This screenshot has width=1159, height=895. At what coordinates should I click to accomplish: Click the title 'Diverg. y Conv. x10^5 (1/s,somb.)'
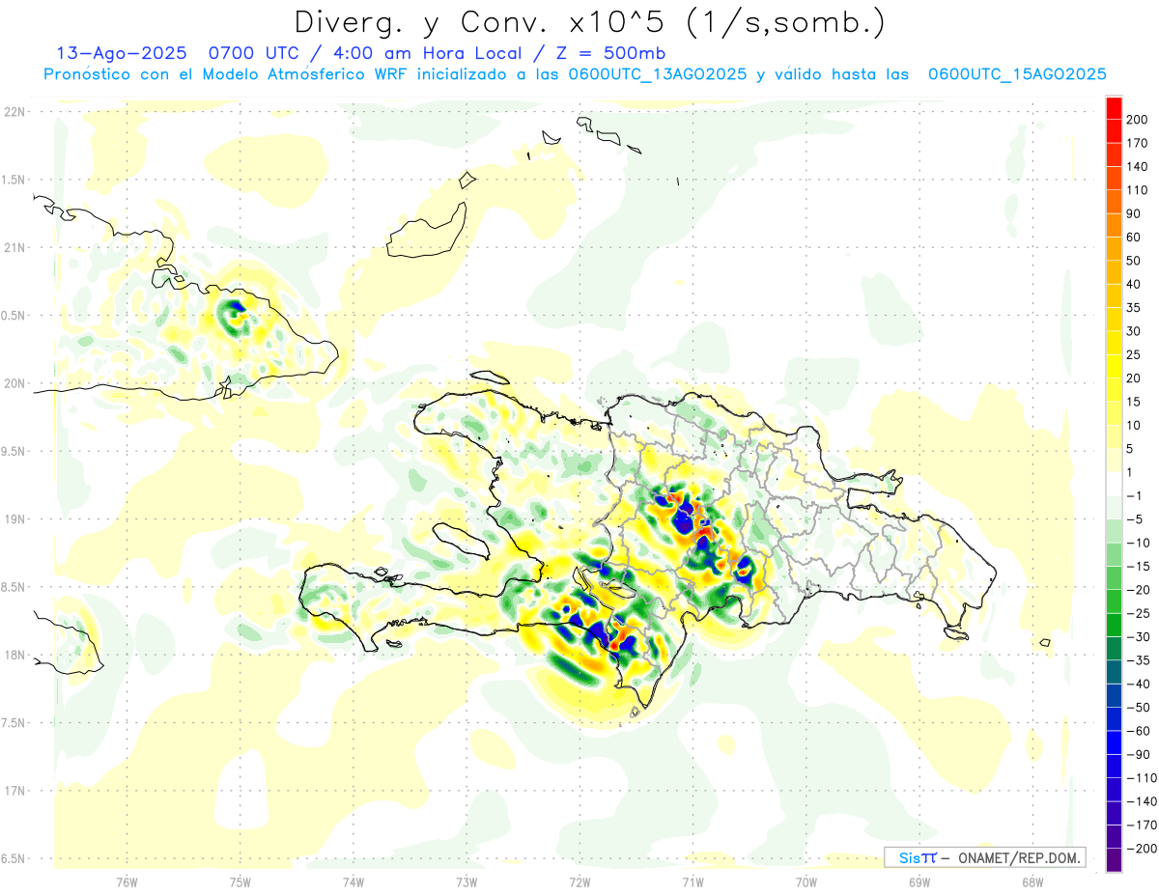coord(589,22)
